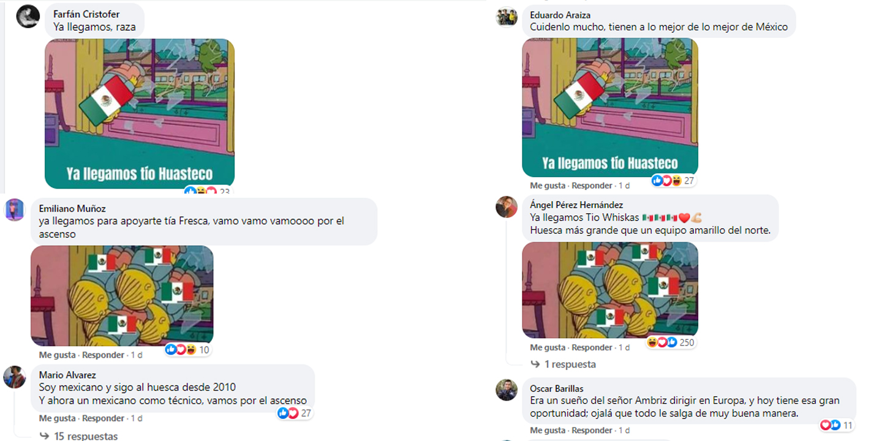The image size is (882, 441).
Task: Open Farfán Cristofer's tío Huasteco meme image
Action: [140, 114]
